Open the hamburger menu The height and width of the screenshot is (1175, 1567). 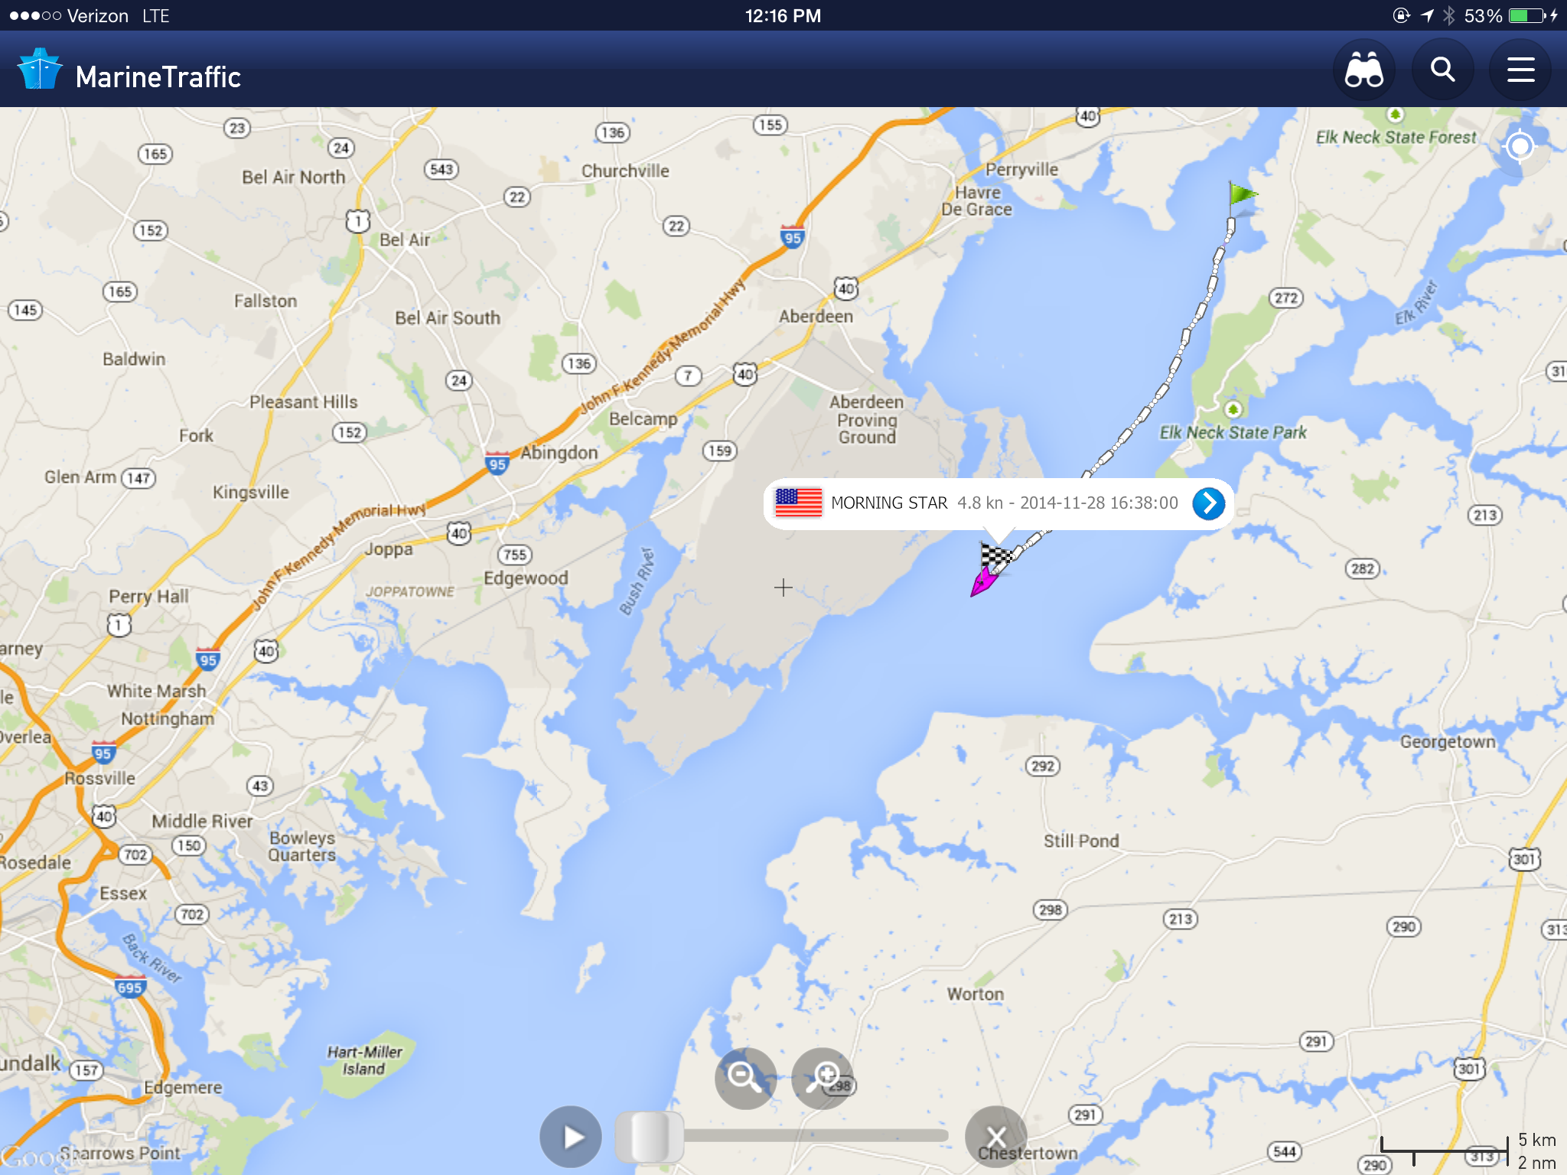click(x=1520, y=70)
